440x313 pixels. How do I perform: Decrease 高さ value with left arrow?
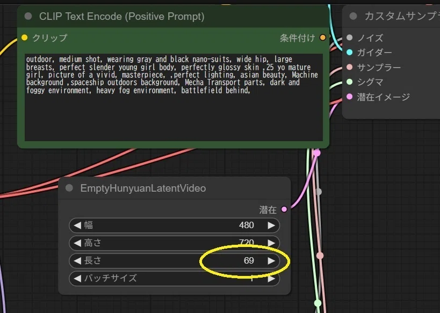click(x=77, y=243)
